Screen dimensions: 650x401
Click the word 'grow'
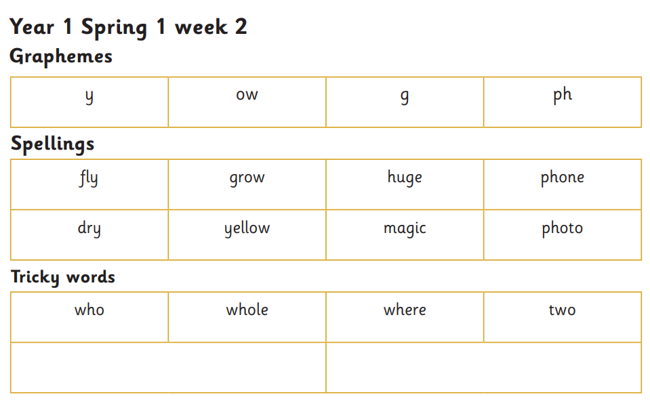(x=247, y=179)
